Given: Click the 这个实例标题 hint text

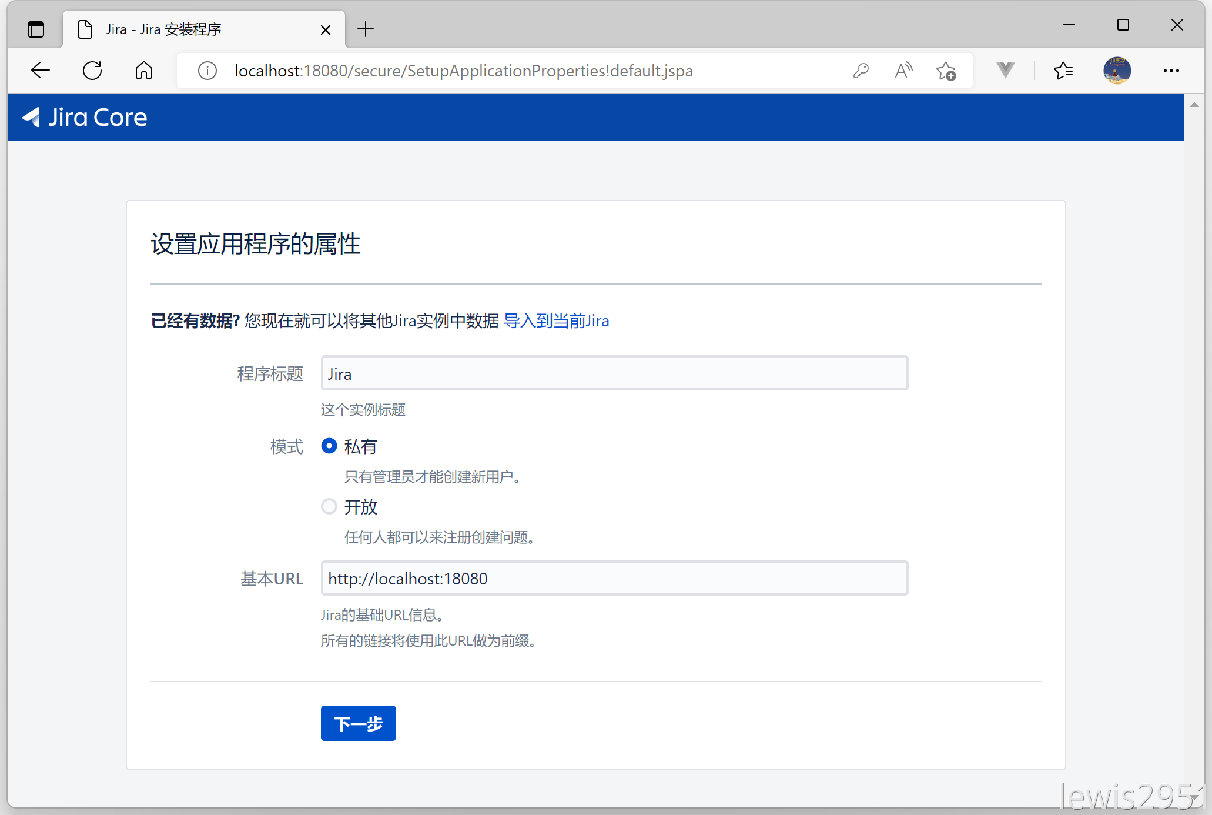Looking at the screenshot, I should 363,410.
